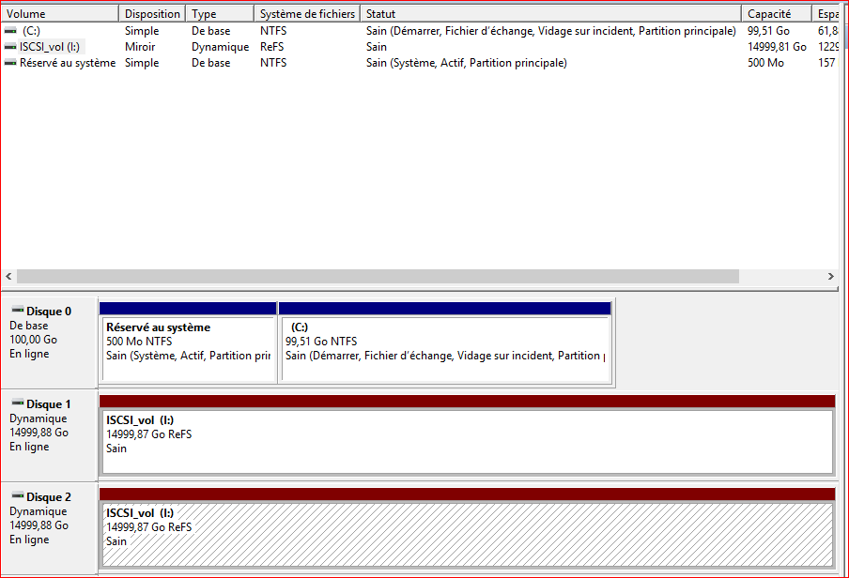The width and height of the screenshot is (849, 578).
Task: Click the Statut column header
Action: (551, 14)
